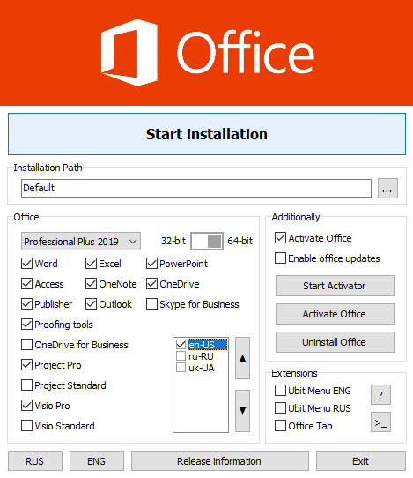413x478 pixels.
Task: Open the installation path browse (...) button
Action: [387, 188]
